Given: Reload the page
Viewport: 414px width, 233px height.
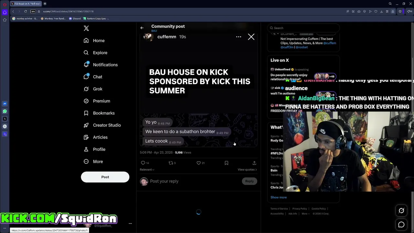Looking at the screenshot, I should pos(26,11).
